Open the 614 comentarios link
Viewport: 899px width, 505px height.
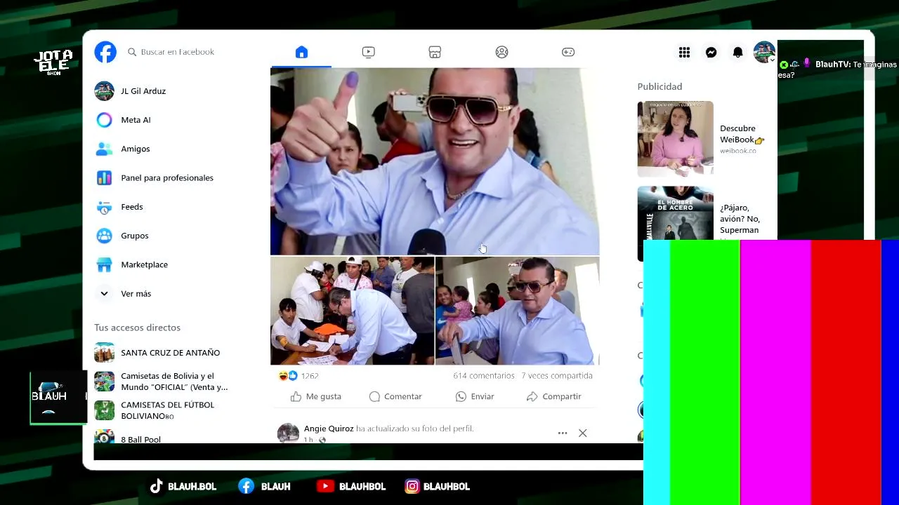tap(484, 376)
